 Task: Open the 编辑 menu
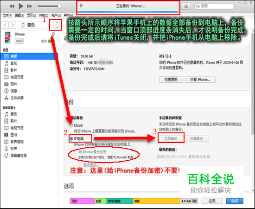(x=19, y=16)
